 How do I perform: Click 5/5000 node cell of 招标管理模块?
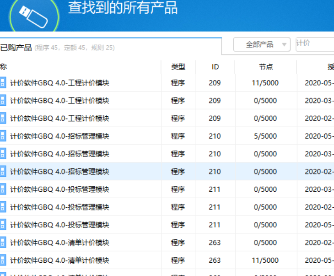(265, 136)
